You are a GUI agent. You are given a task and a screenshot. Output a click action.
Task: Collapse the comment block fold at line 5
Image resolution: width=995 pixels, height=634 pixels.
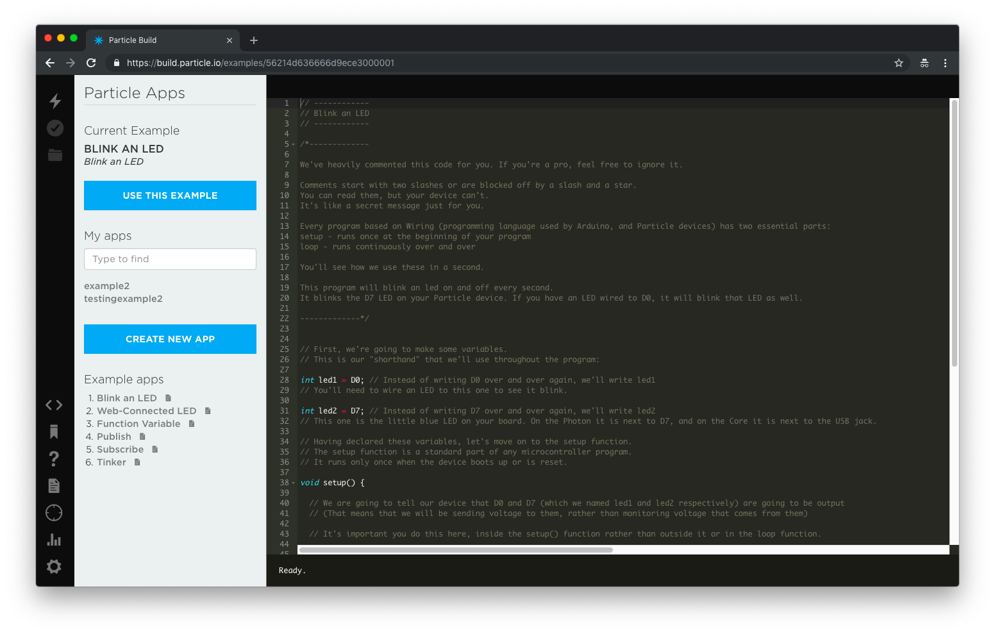[x=294, y=144]
